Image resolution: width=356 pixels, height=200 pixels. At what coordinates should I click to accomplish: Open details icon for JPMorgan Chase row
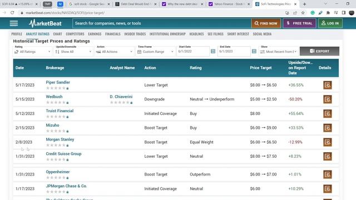(328, 189)
